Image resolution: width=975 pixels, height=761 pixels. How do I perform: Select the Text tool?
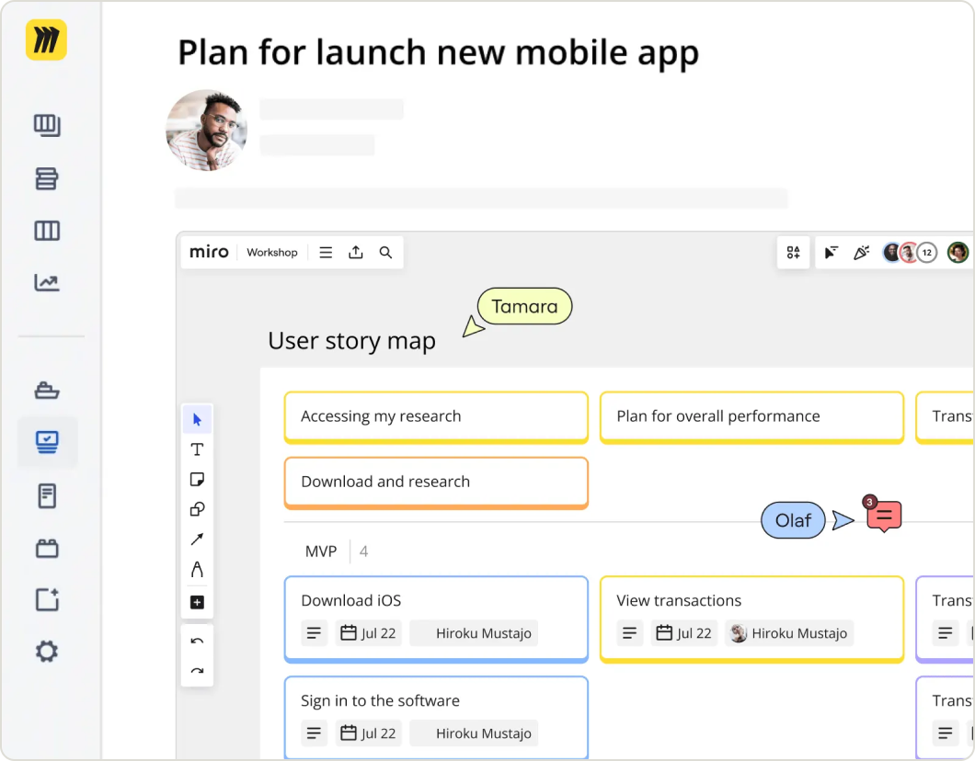(x=197, y=449)
